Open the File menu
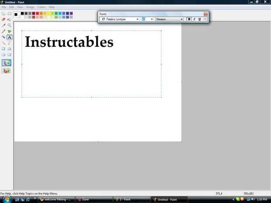This screenshot has width=271, height=203. (3, 7)
